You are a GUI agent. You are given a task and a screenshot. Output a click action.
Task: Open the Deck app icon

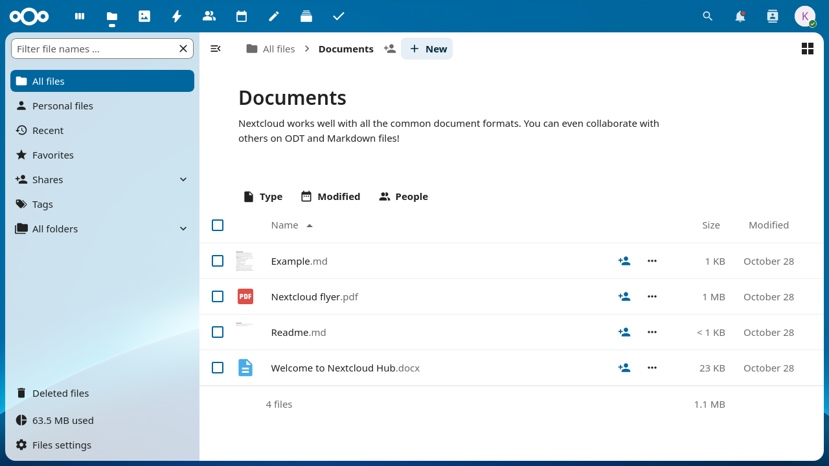pos(306,16)
